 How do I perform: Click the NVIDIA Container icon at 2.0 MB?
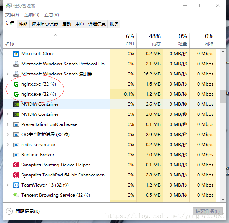pos(16,114)
